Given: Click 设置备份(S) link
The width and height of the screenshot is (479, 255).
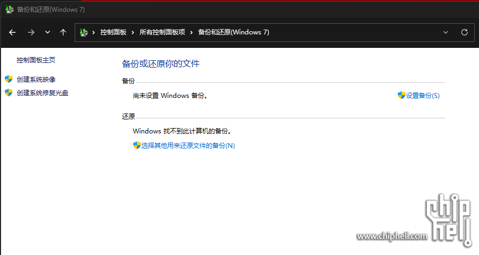Looking at the screenshot, I should (x=423, y=96).
